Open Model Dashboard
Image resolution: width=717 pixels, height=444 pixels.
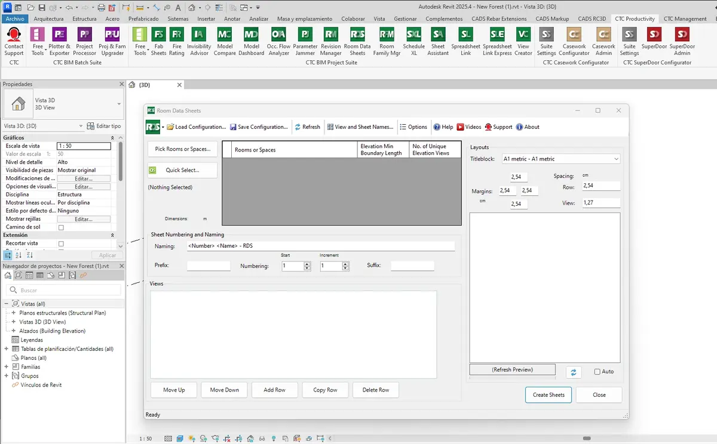[251, 42]
